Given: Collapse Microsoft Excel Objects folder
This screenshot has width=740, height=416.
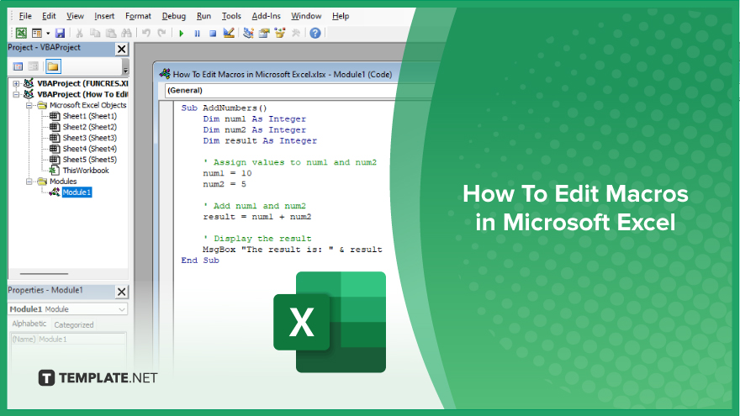Looking at the screenshot, I should (29, 105).
